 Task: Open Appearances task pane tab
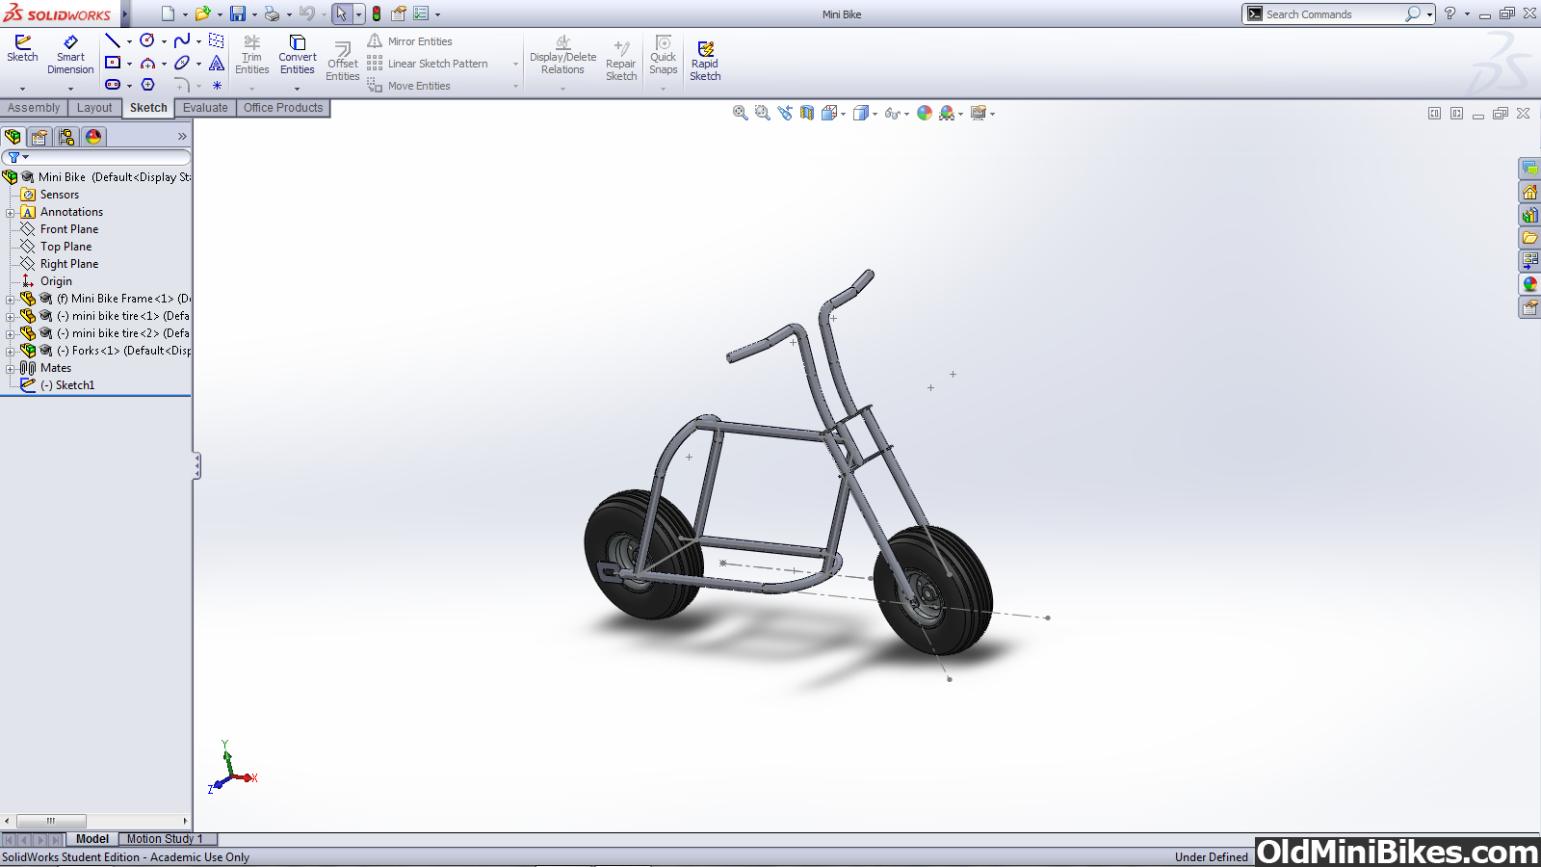click(1529, 284)
